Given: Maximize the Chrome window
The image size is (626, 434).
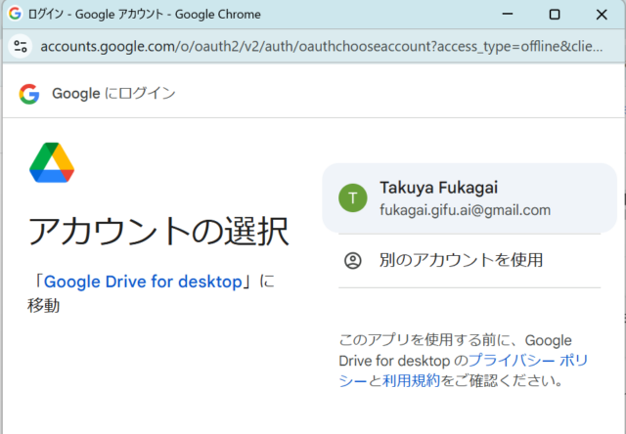Looking at the screenshot, I should (555, 15).
